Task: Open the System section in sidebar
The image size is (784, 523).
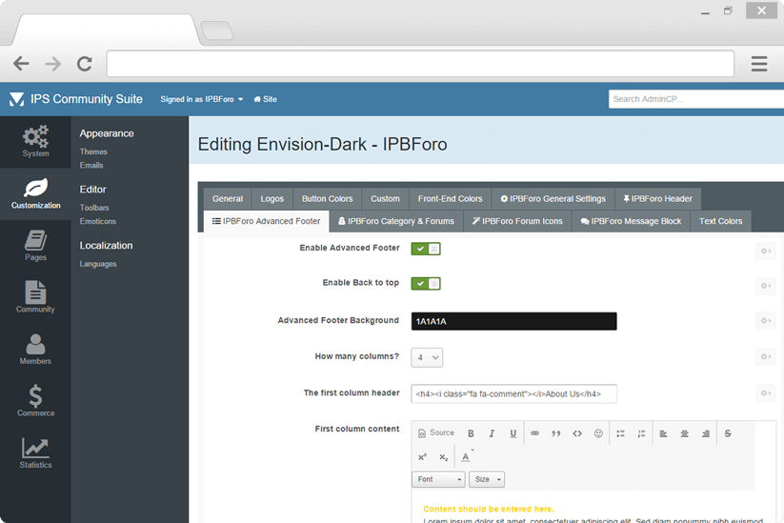Action: 35,142
